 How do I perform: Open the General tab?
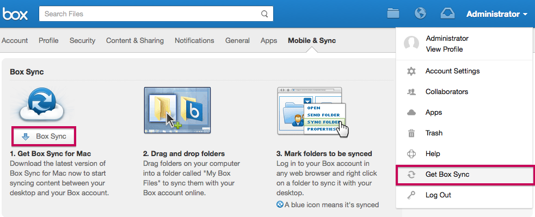click(237, 41)
